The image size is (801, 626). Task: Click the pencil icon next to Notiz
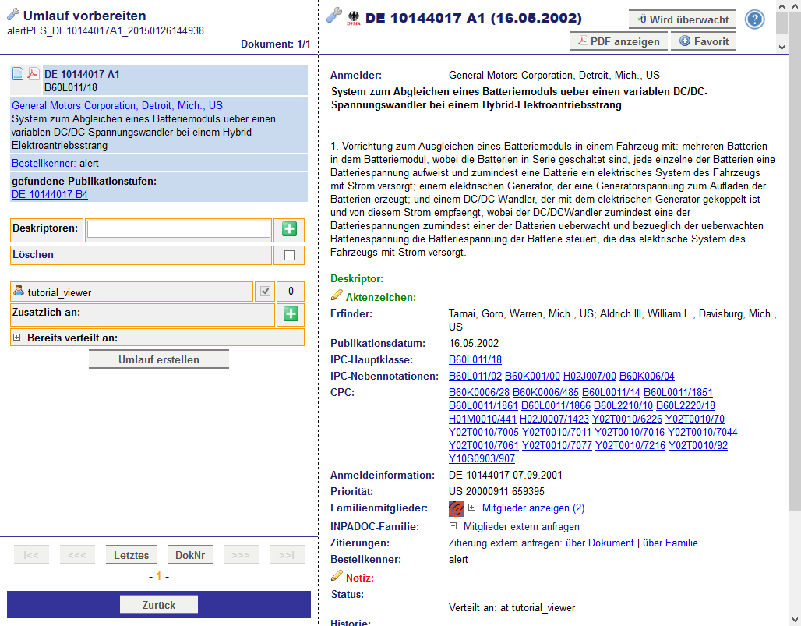pos(337,577)
